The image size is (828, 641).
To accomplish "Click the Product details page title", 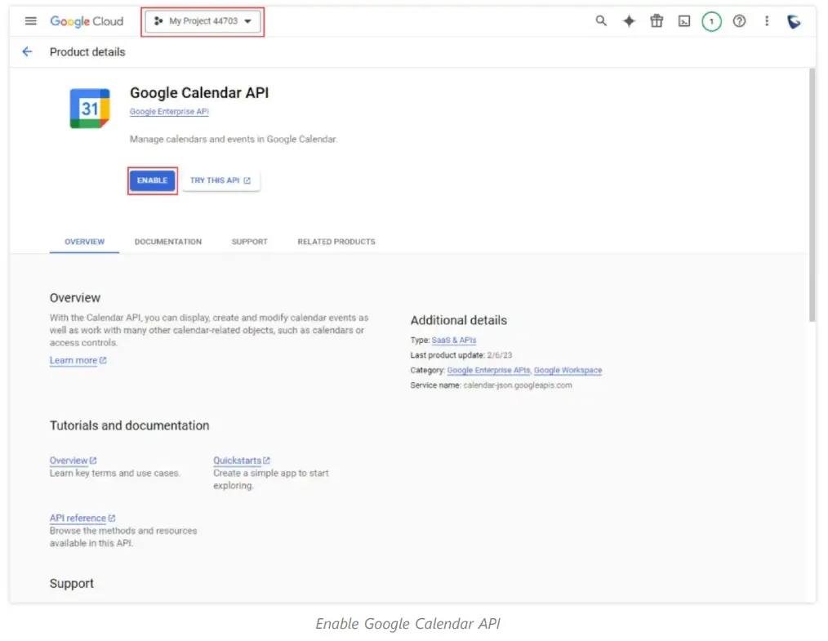I will 87,51.
